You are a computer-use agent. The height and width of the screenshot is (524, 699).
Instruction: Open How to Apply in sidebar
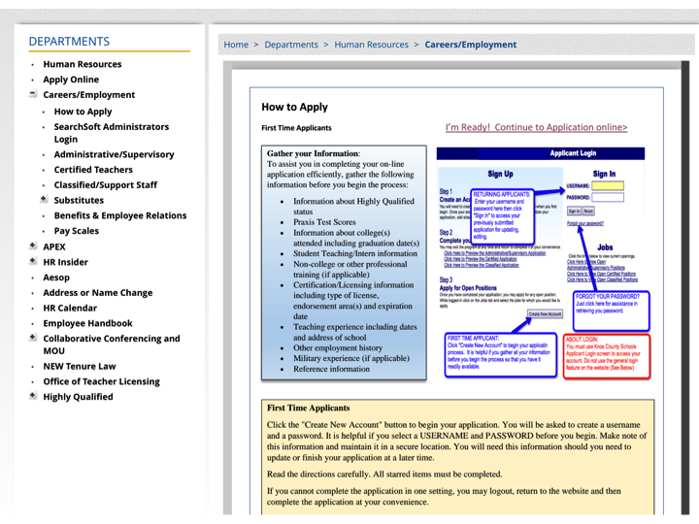point(83,112)
